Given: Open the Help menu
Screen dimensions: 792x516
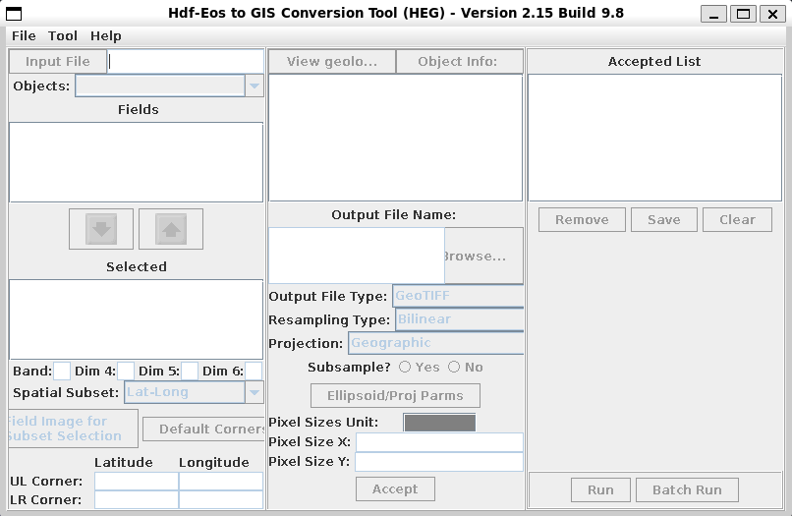Looking at the screenshot, I should click(105, 36).
